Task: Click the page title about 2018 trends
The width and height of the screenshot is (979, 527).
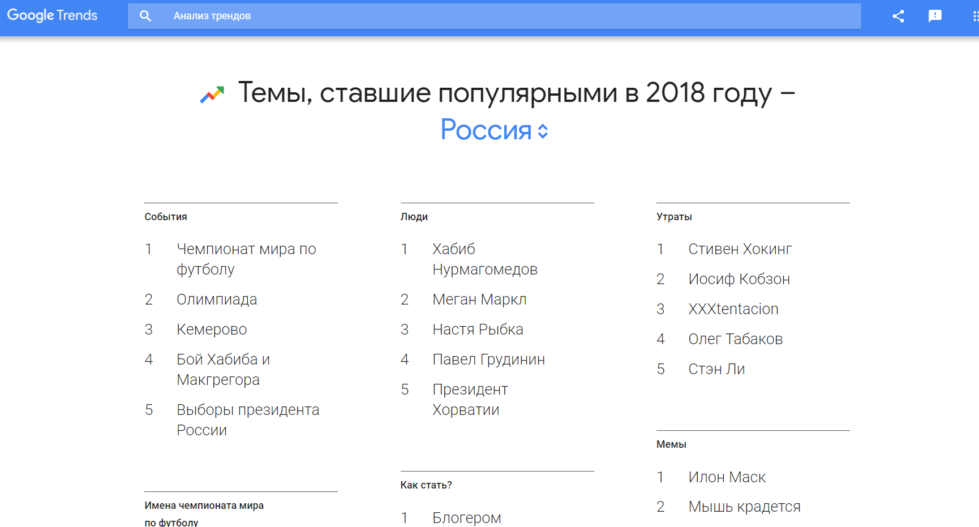Action: tap(517, 93)
